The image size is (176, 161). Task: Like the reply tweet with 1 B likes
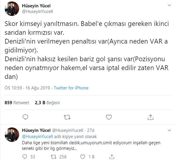(83, 157)
